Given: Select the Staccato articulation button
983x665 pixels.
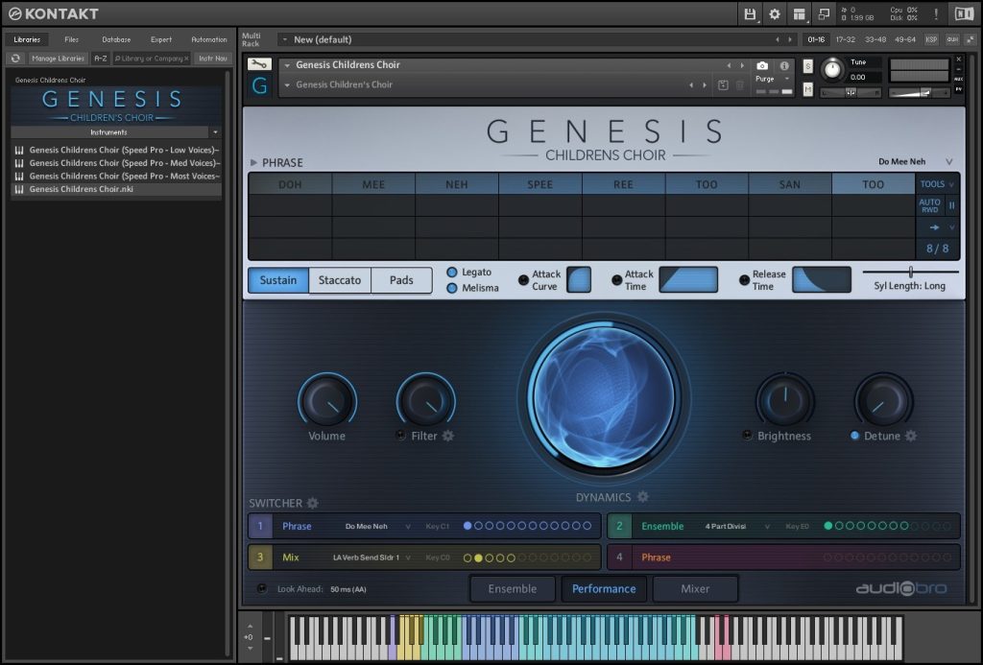Looking at the screenshot, I should (340, 280).
